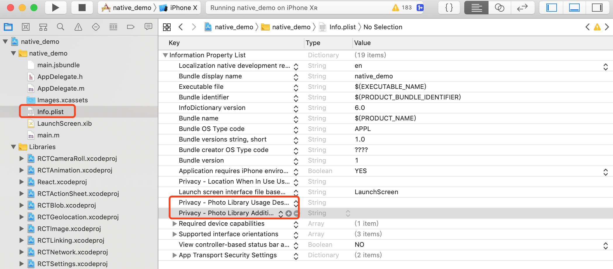Show the Issue navigator warning triangle
Viewport: 613px width, 269px height.
tap(78, 27)
